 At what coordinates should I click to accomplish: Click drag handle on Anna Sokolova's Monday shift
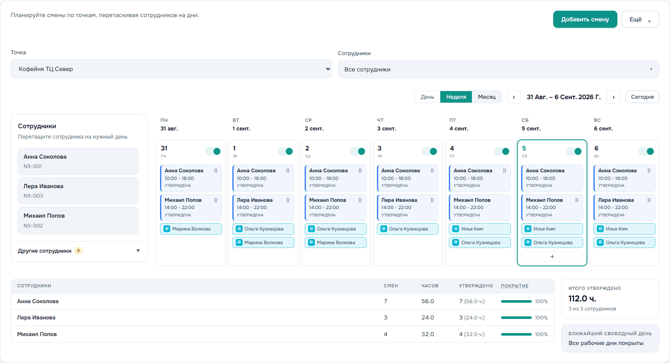pyautogui.click(x=216, y=171)
